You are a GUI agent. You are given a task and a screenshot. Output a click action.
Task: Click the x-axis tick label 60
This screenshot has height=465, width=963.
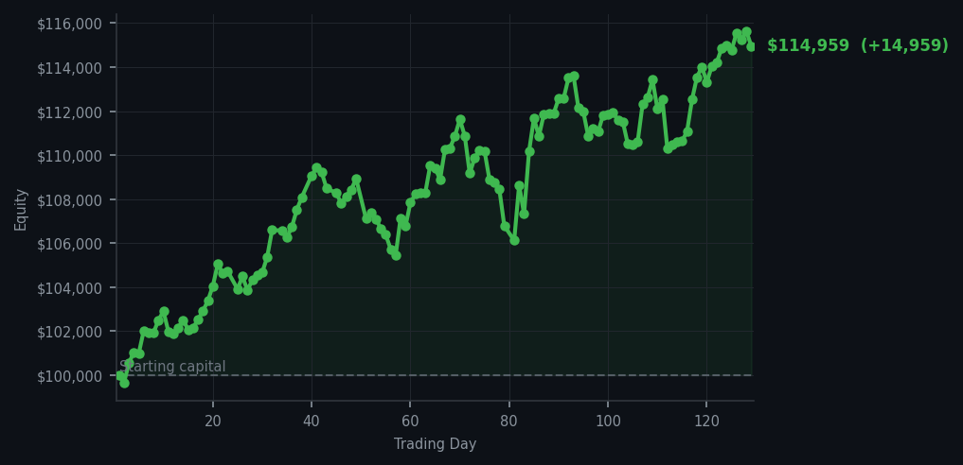tap(410, 422)
